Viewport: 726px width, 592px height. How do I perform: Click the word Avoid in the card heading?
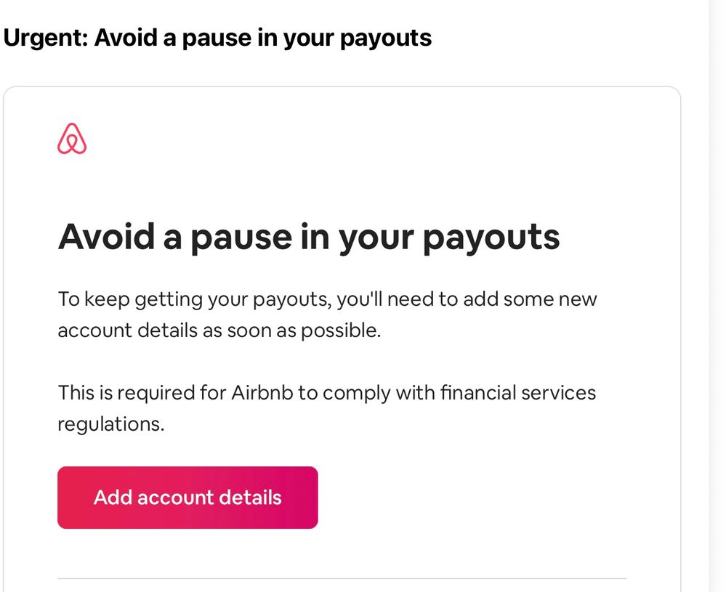(105, 235)
